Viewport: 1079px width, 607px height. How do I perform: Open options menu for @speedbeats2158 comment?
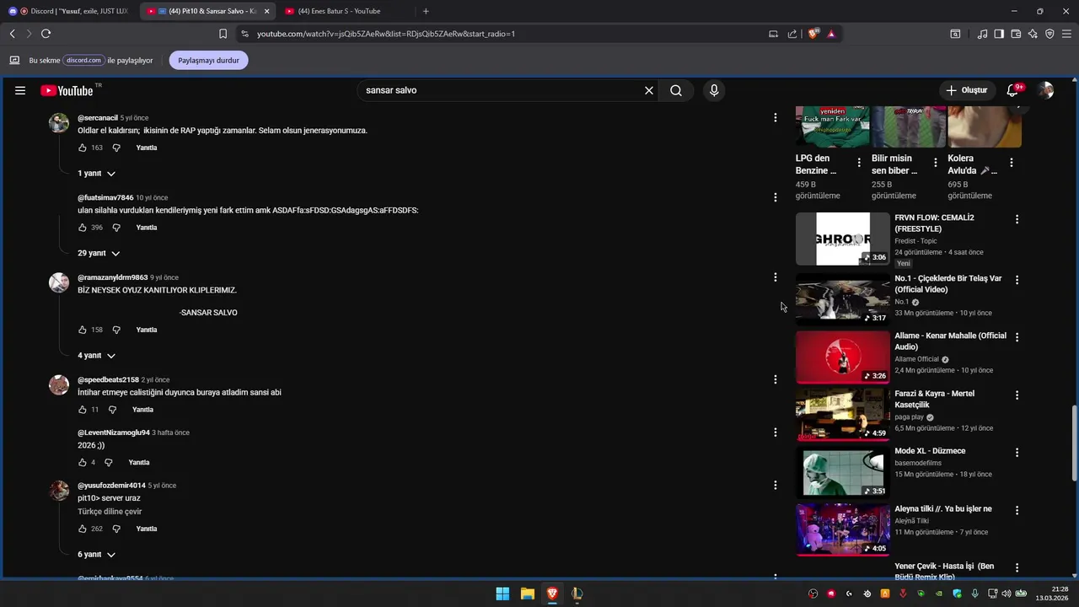[776, 379]
